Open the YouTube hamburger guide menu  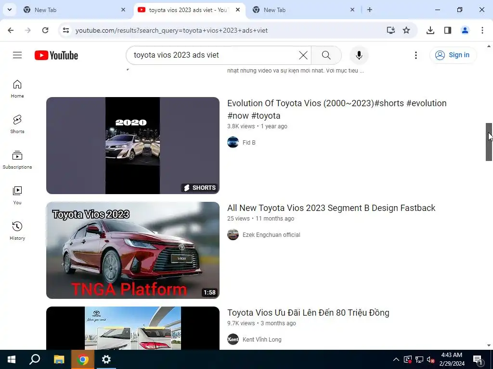(17, 55)
